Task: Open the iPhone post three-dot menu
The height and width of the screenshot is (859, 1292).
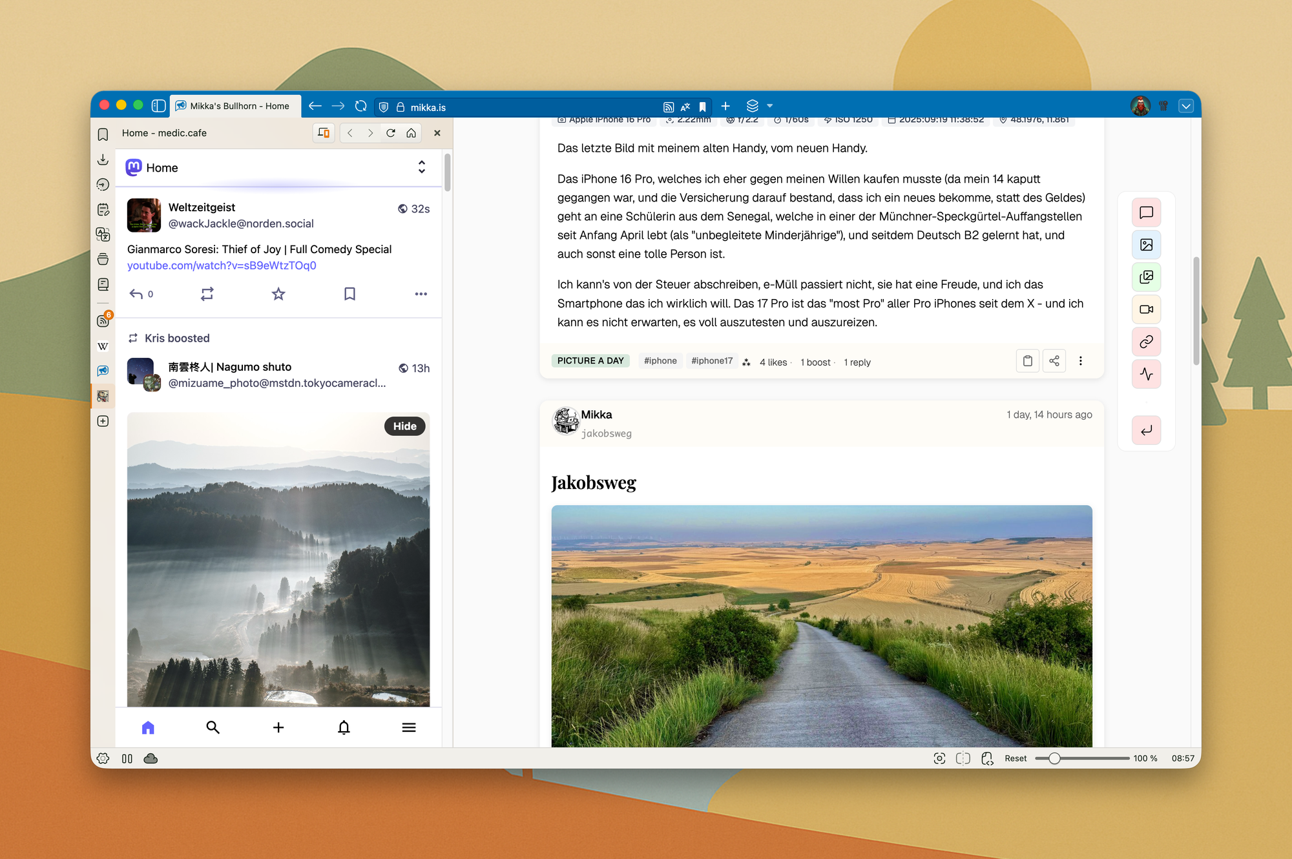Action: point(1081,361)
